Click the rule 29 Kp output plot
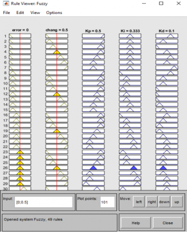 93,183
